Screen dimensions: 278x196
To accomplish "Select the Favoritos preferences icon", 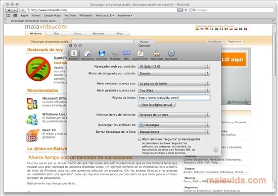I will click(x=102, y=55).
